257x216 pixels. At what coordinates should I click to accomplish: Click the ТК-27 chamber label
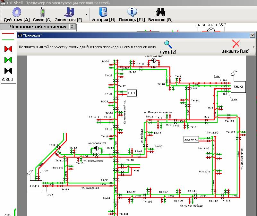tap(122, 86)
